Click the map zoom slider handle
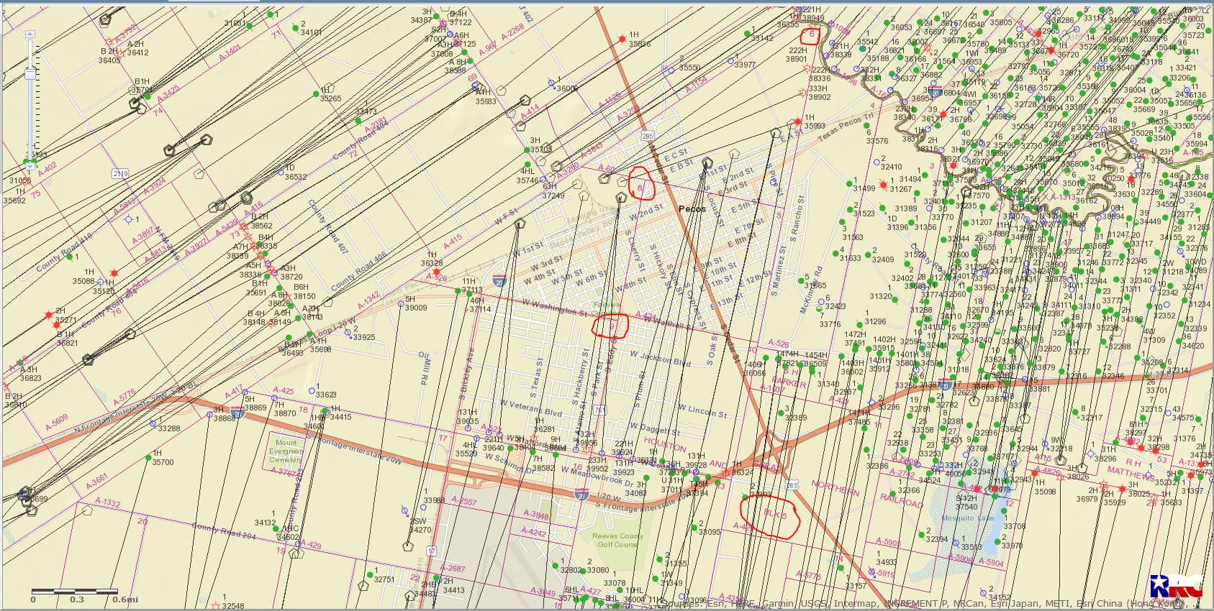The height and width of the screenshot is (611, 1214). tap(30, 74)
